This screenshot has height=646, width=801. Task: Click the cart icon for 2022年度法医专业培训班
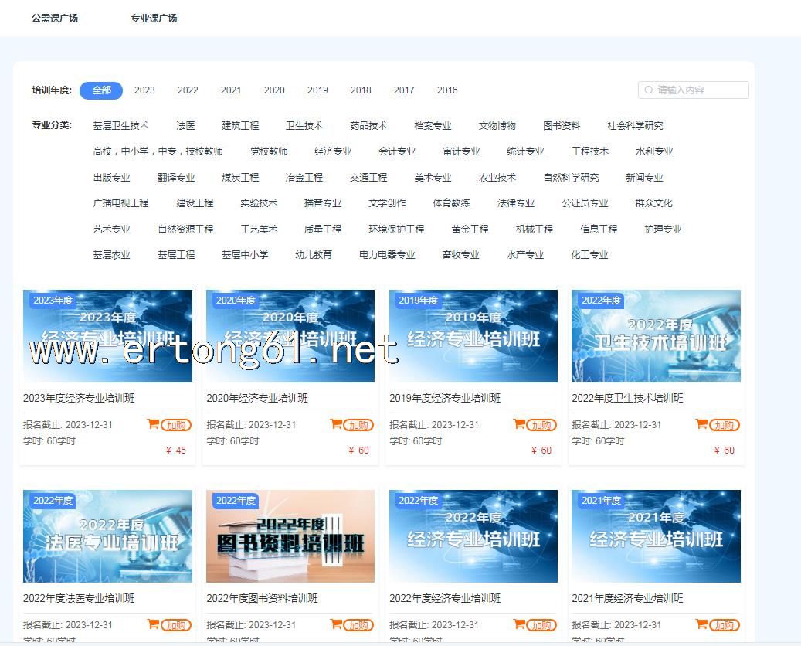click(153, 624)
